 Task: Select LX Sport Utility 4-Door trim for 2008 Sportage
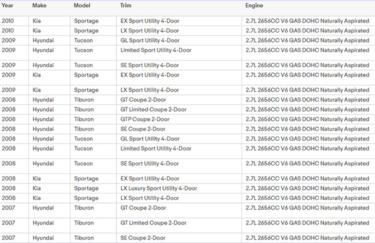tap(149, 198)
